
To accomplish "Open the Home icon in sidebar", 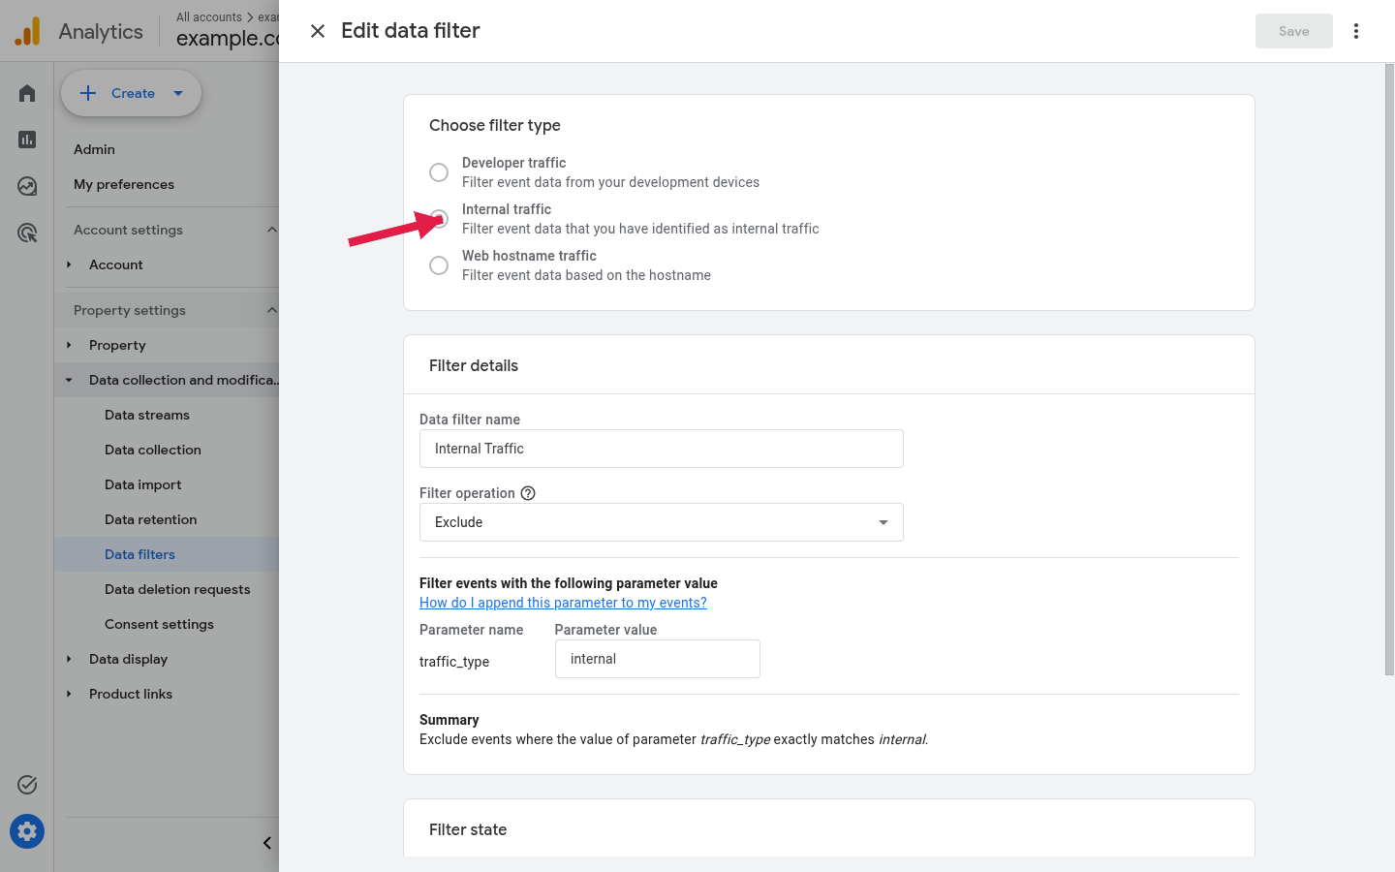I will point(27,93).
